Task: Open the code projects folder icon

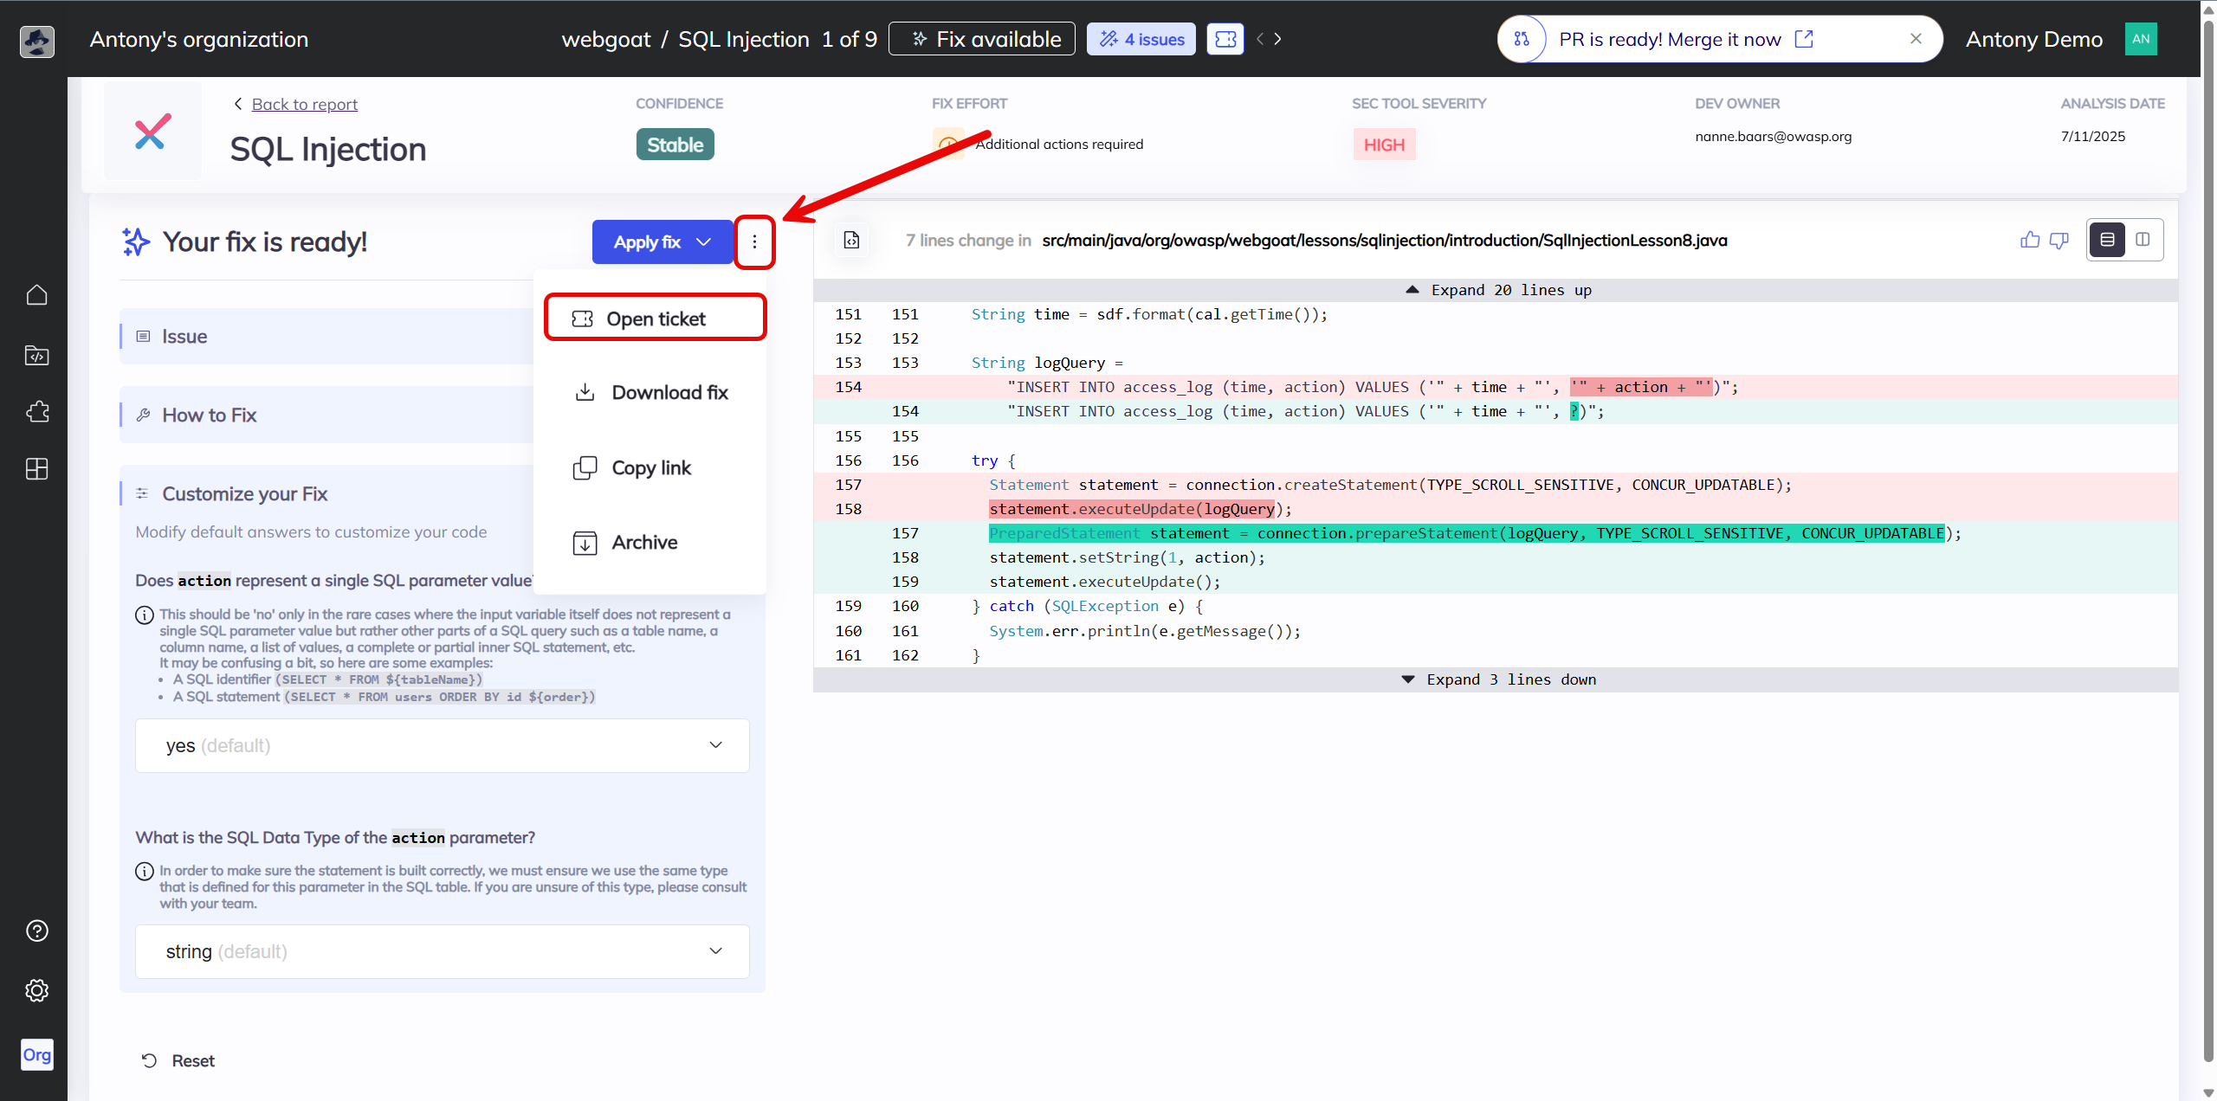Action: [36, 355]
